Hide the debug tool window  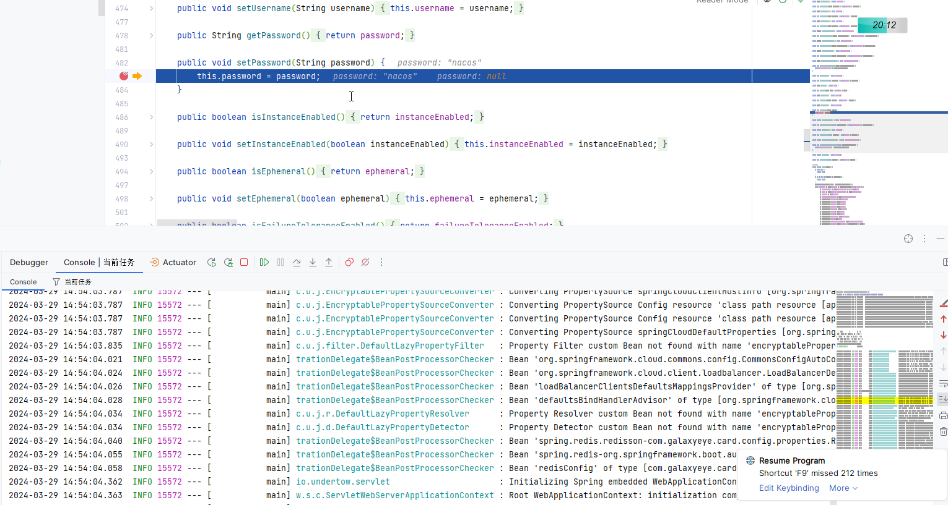coord(941,239)
